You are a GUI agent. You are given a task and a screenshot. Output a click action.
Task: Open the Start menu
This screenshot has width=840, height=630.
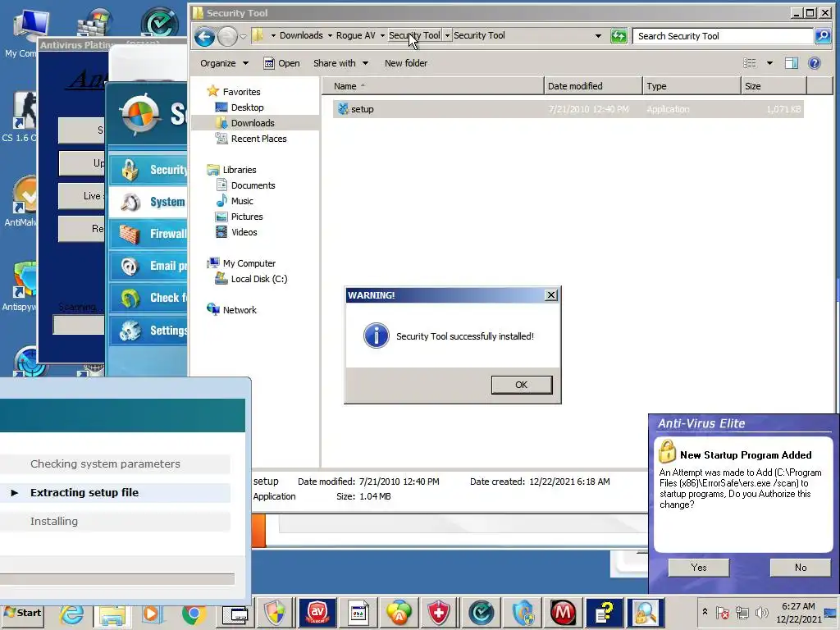[22, 612]
